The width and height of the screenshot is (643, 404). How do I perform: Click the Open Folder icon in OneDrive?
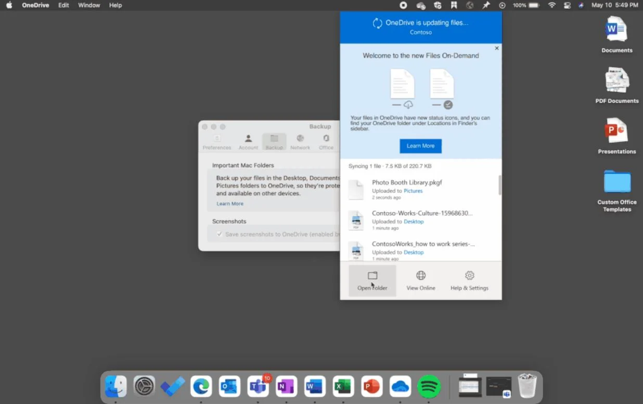(372, 276)
